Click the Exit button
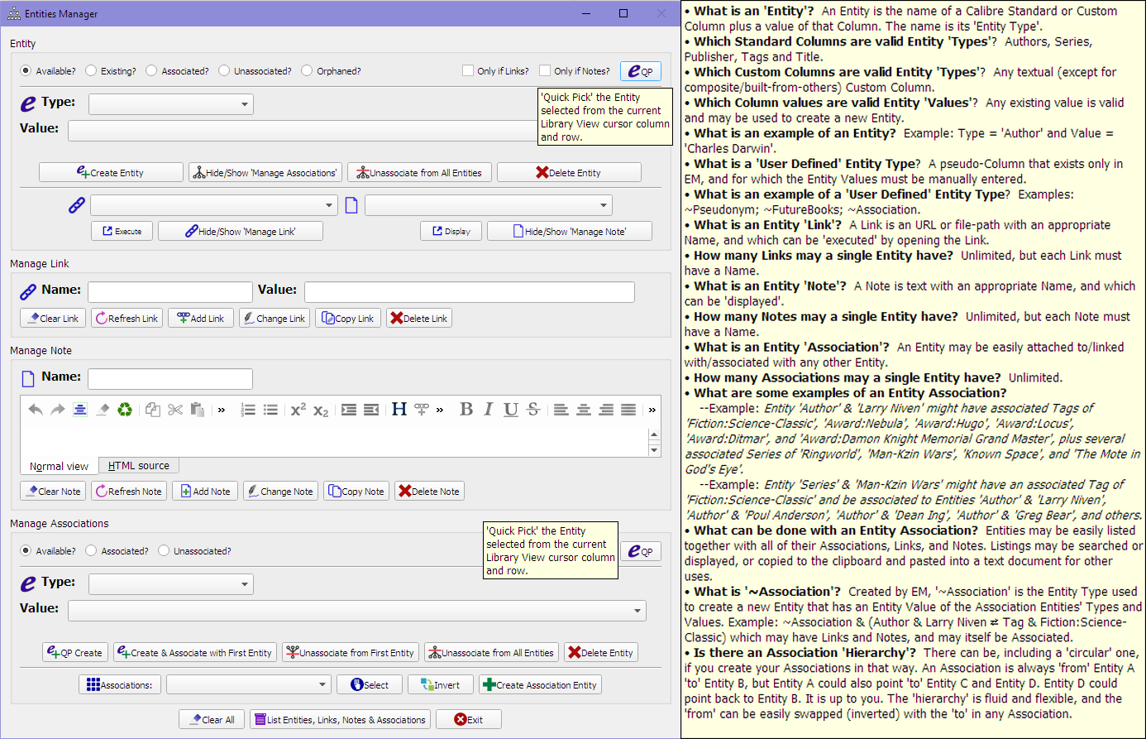 (469, 719)
